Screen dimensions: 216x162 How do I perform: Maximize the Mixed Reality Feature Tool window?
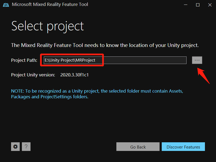coord(198,5)
